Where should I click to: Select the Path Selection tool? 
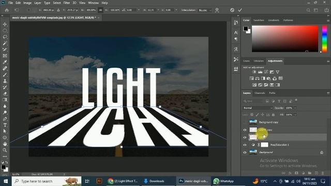pos(5,131)
